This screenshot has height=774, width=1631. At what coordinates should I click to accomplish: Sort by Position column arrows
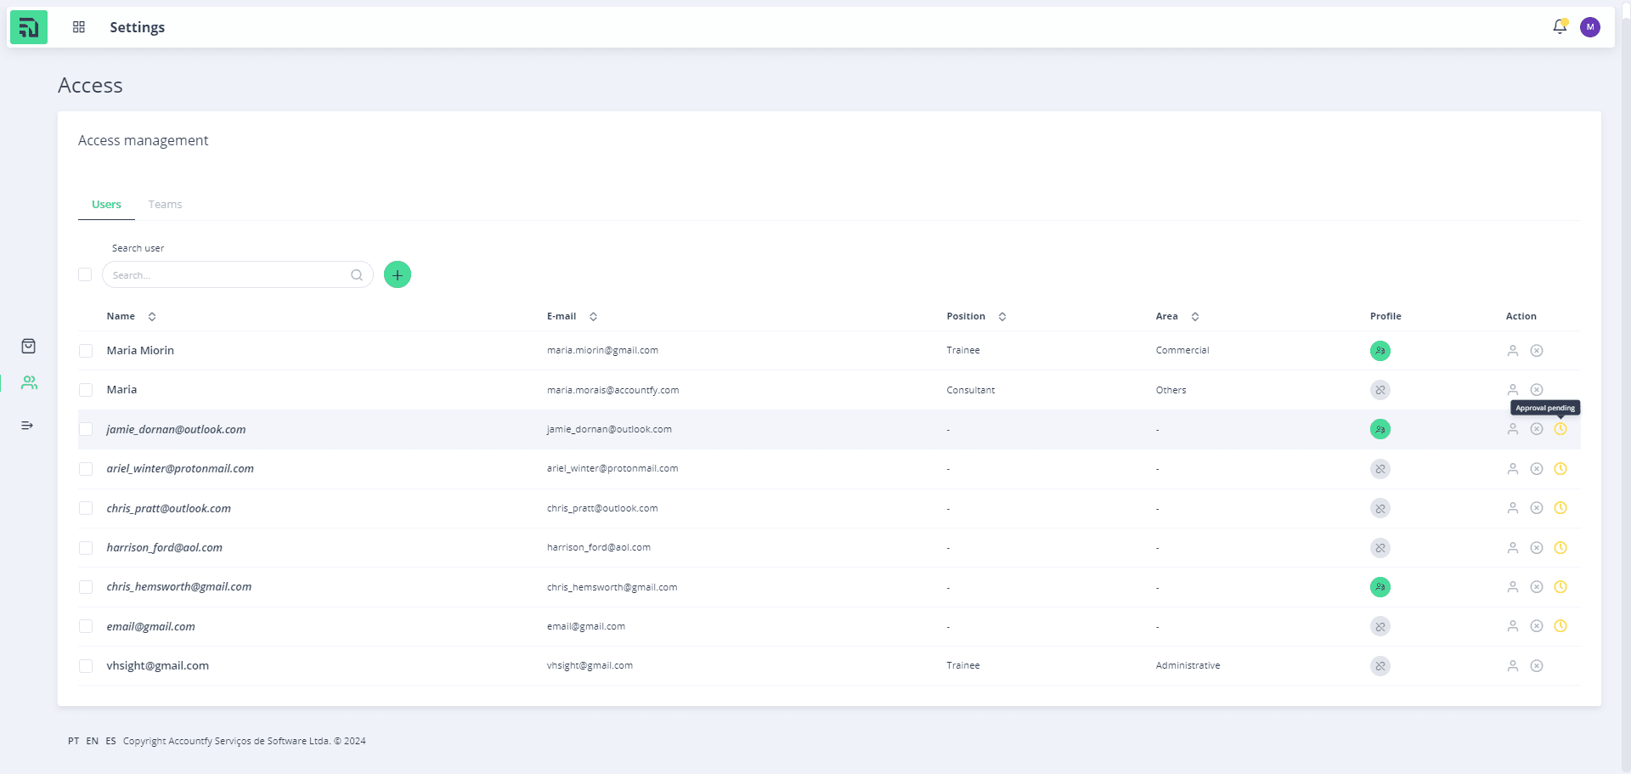pyautogui.click(x=1002, y=316)
